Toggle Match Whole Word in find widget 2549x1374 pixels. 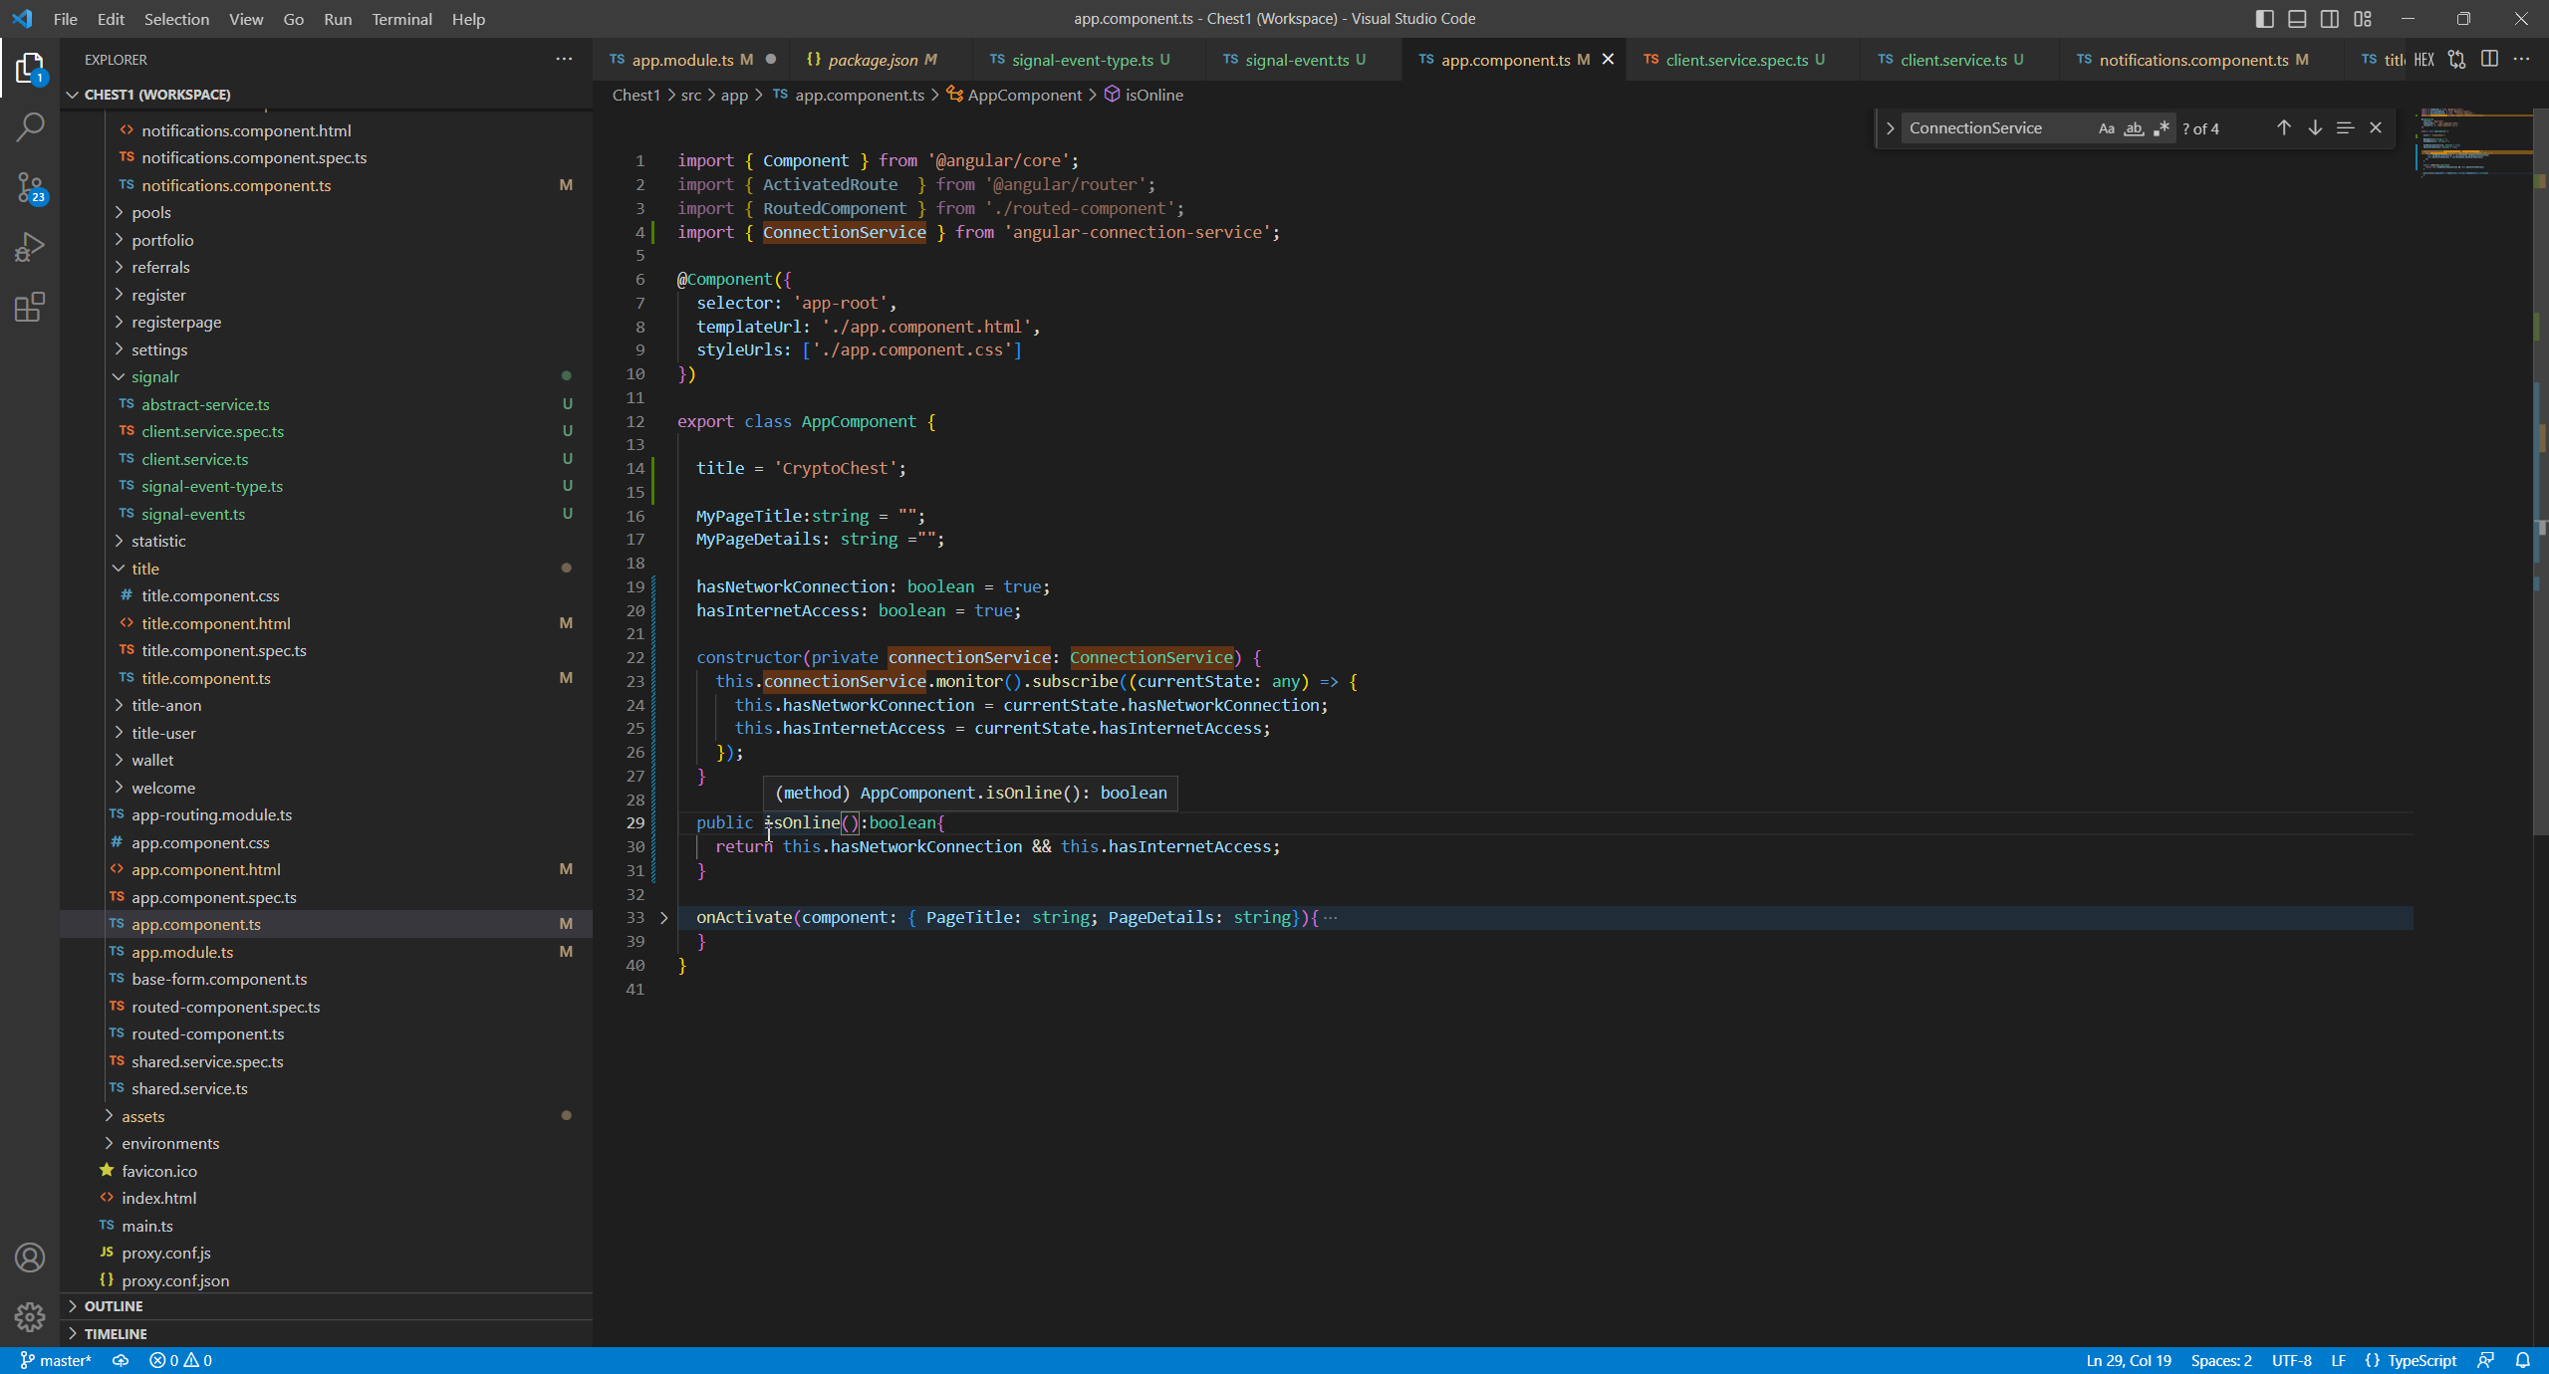click(x=2133, y=128)
